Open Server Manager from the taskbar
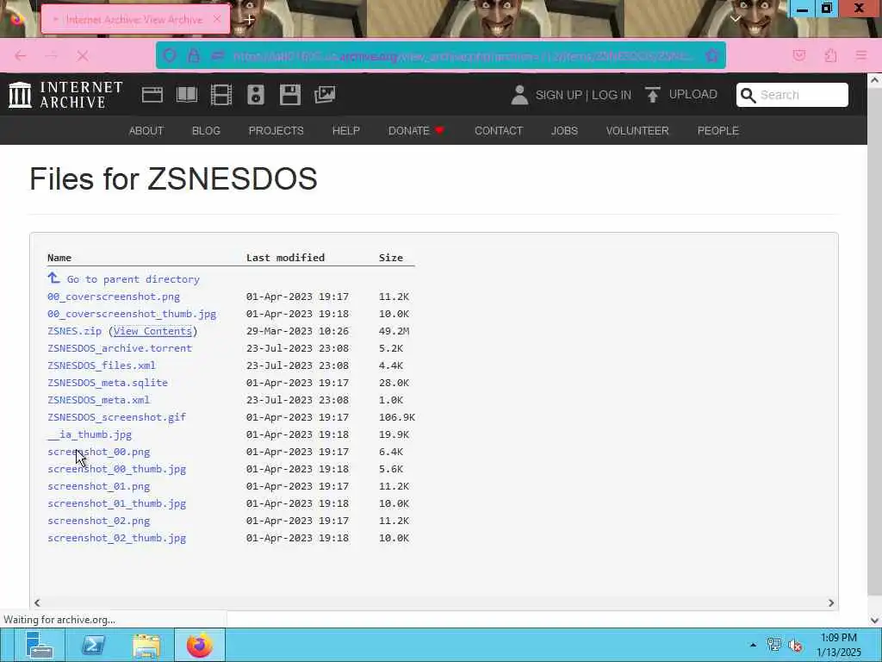882x662 pixels. point(39,645)
